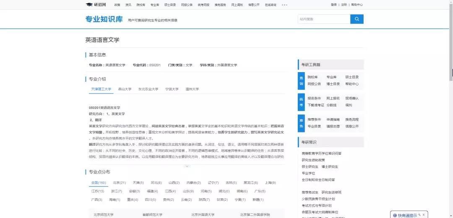Click the 快商通提示 info icon
Image resolution: width=453 pixels, height=218 pixels.
395,215
